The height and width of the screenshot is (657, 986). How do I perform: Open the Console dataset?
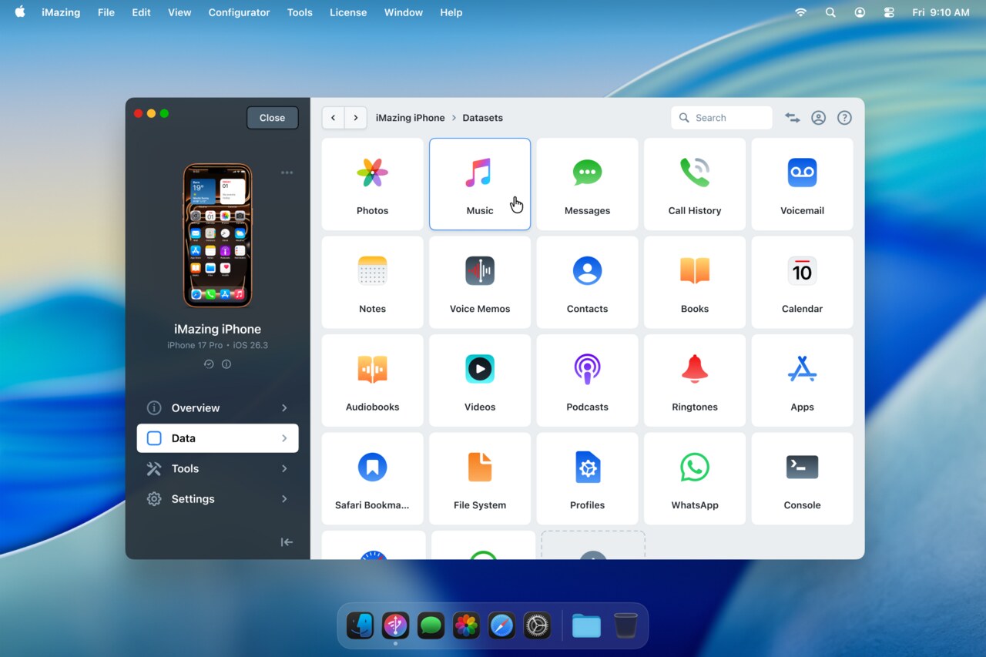point(802,478)
